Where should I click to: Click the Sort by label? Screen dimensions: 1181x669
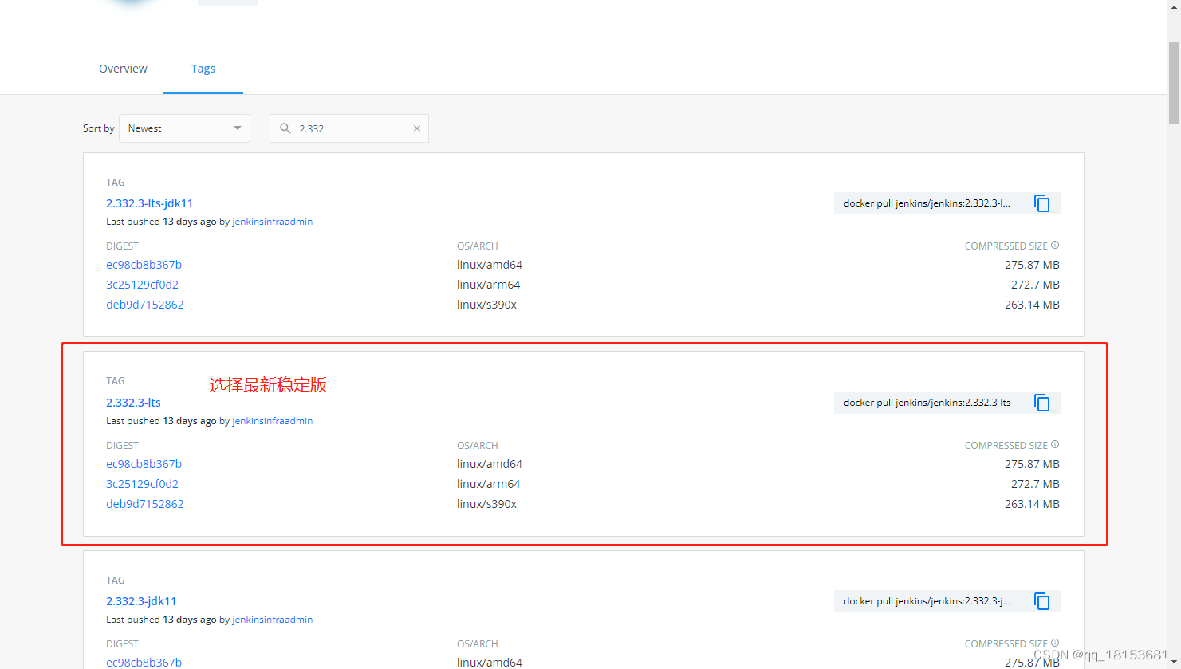click(x=98, y=128)
